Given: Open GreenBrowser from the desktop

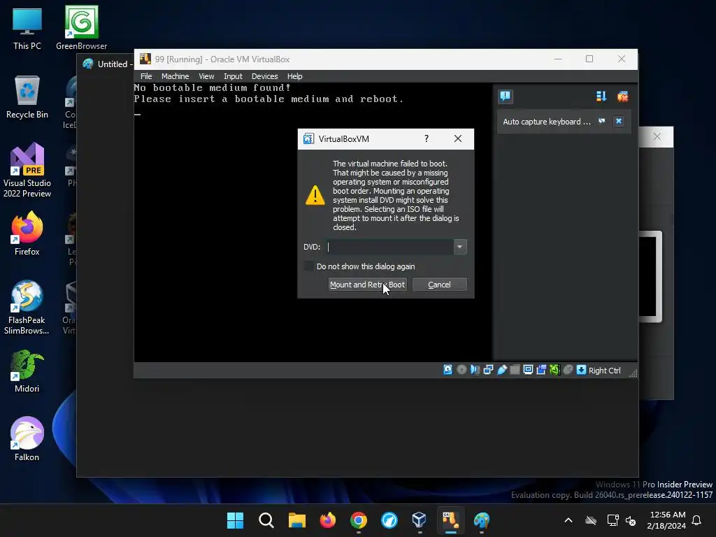Looking at the screenshot, I should tap(81, 28).
